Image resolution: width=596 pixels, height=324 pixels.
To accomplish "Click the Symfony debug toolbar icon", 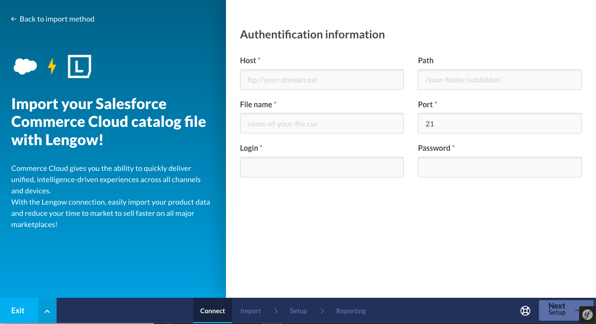I will click(x=588, y=315).
